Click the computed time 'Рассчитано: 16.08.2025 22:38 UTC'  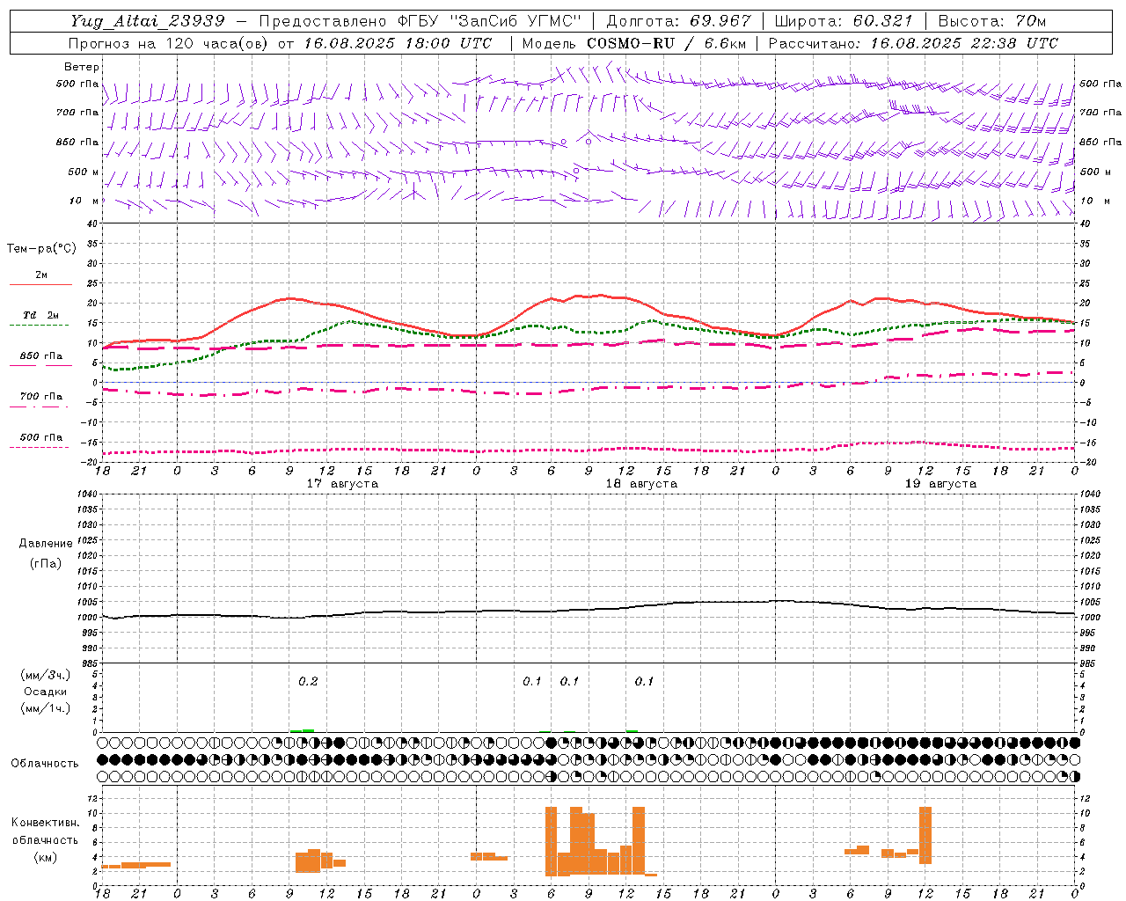pos(913,43)
